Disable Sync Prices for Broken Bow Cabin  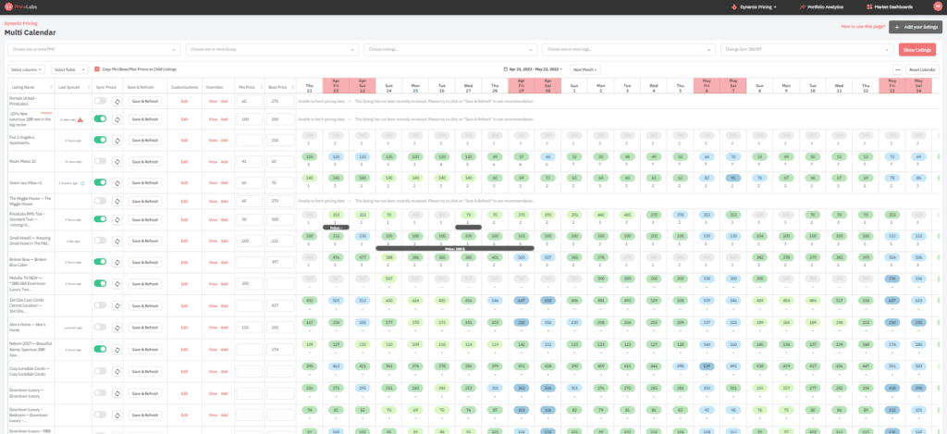[100, 261]
